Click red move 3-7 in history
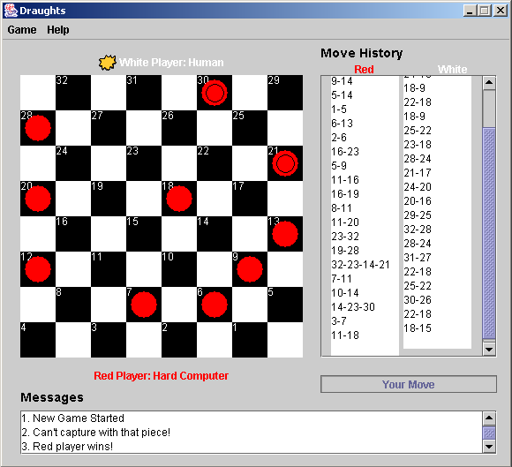This screenshot has height=467, width=512. click(339, 321)
